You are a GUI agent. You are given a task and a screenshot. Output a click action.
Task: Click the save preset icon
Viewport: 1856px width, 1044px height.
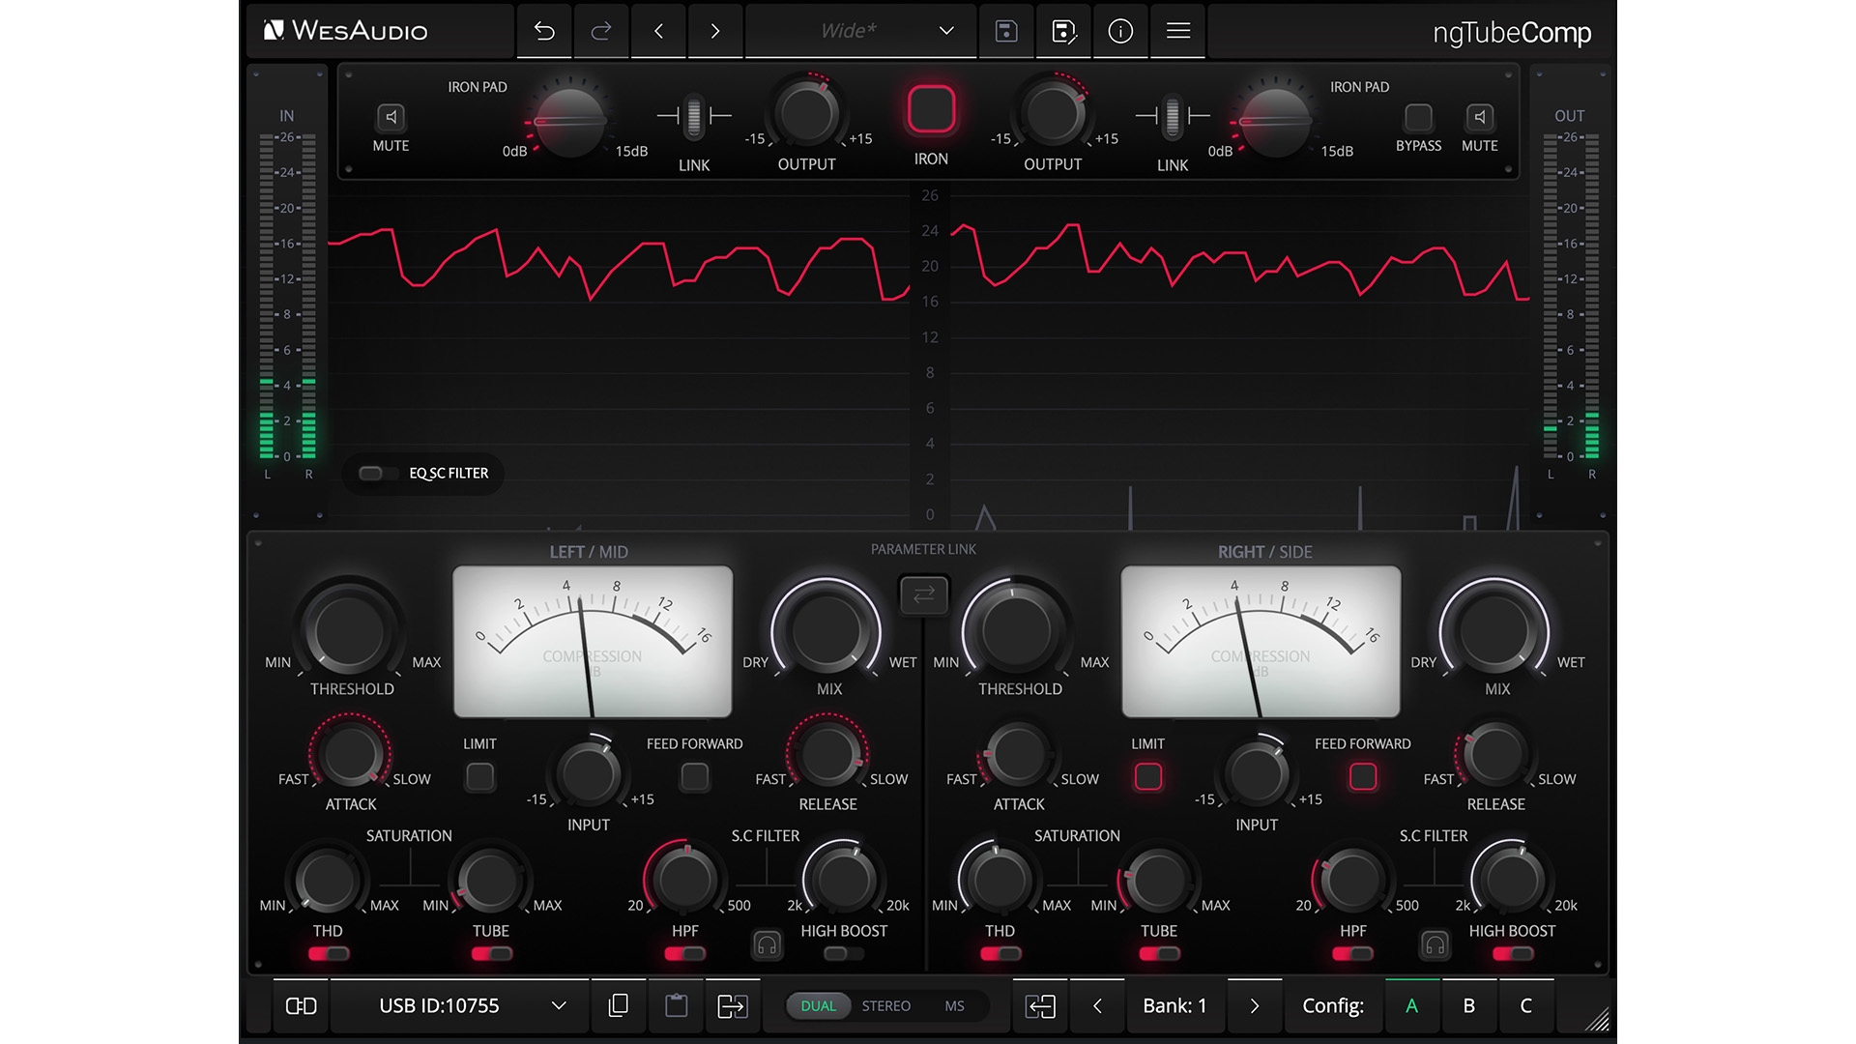click(x=1006, y=31)
